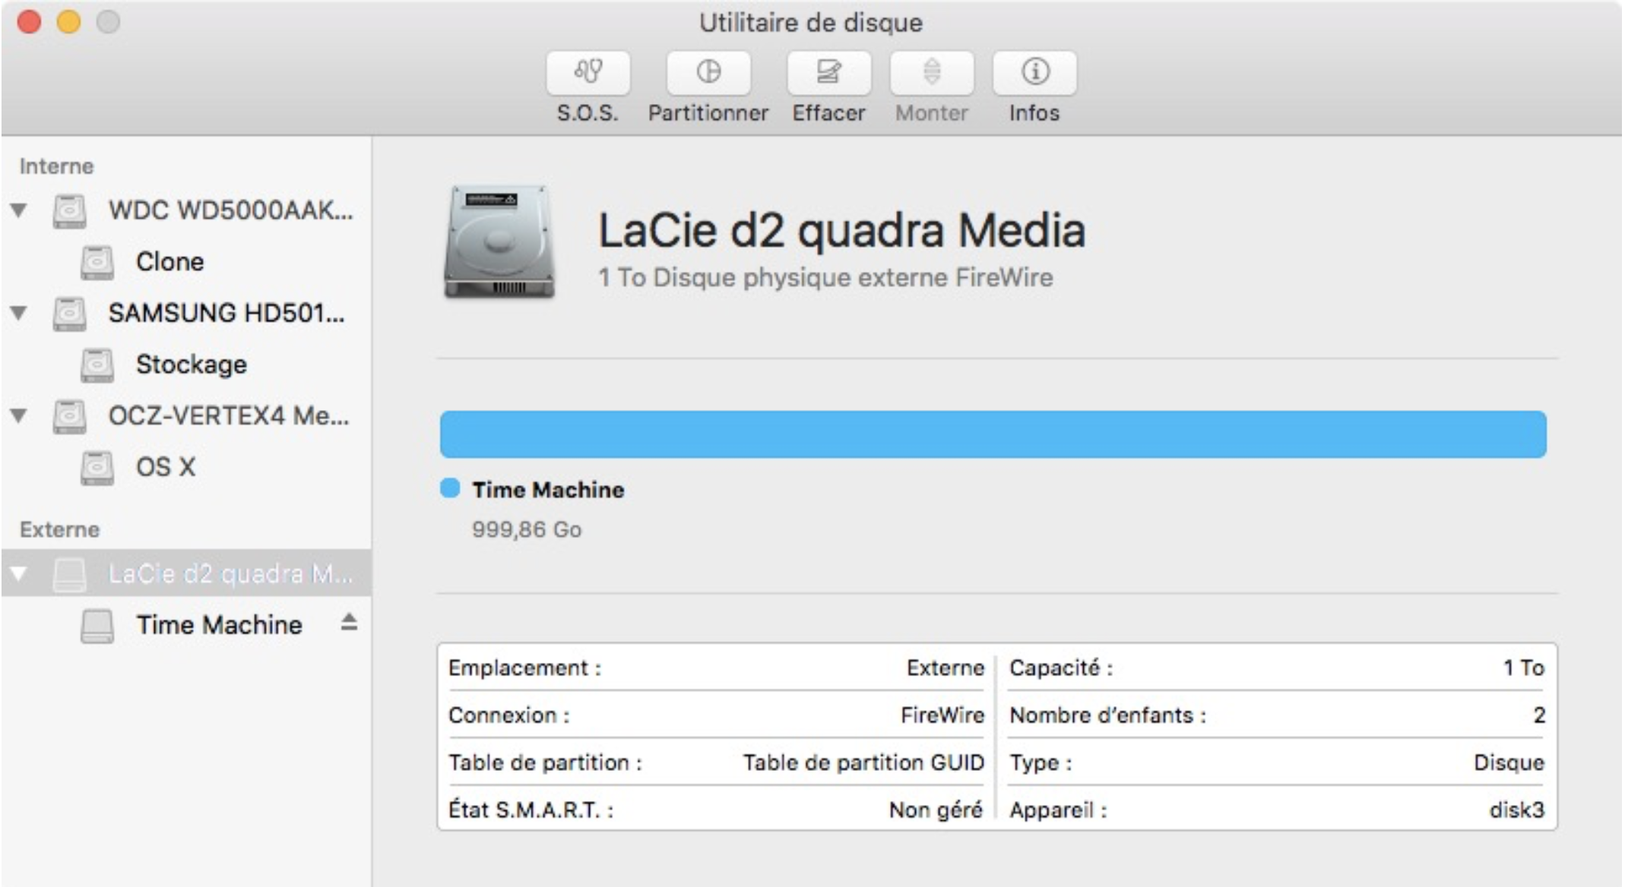Click the Monter mount toolbar icon
The image size is (1625, 887).
(931, 73)
